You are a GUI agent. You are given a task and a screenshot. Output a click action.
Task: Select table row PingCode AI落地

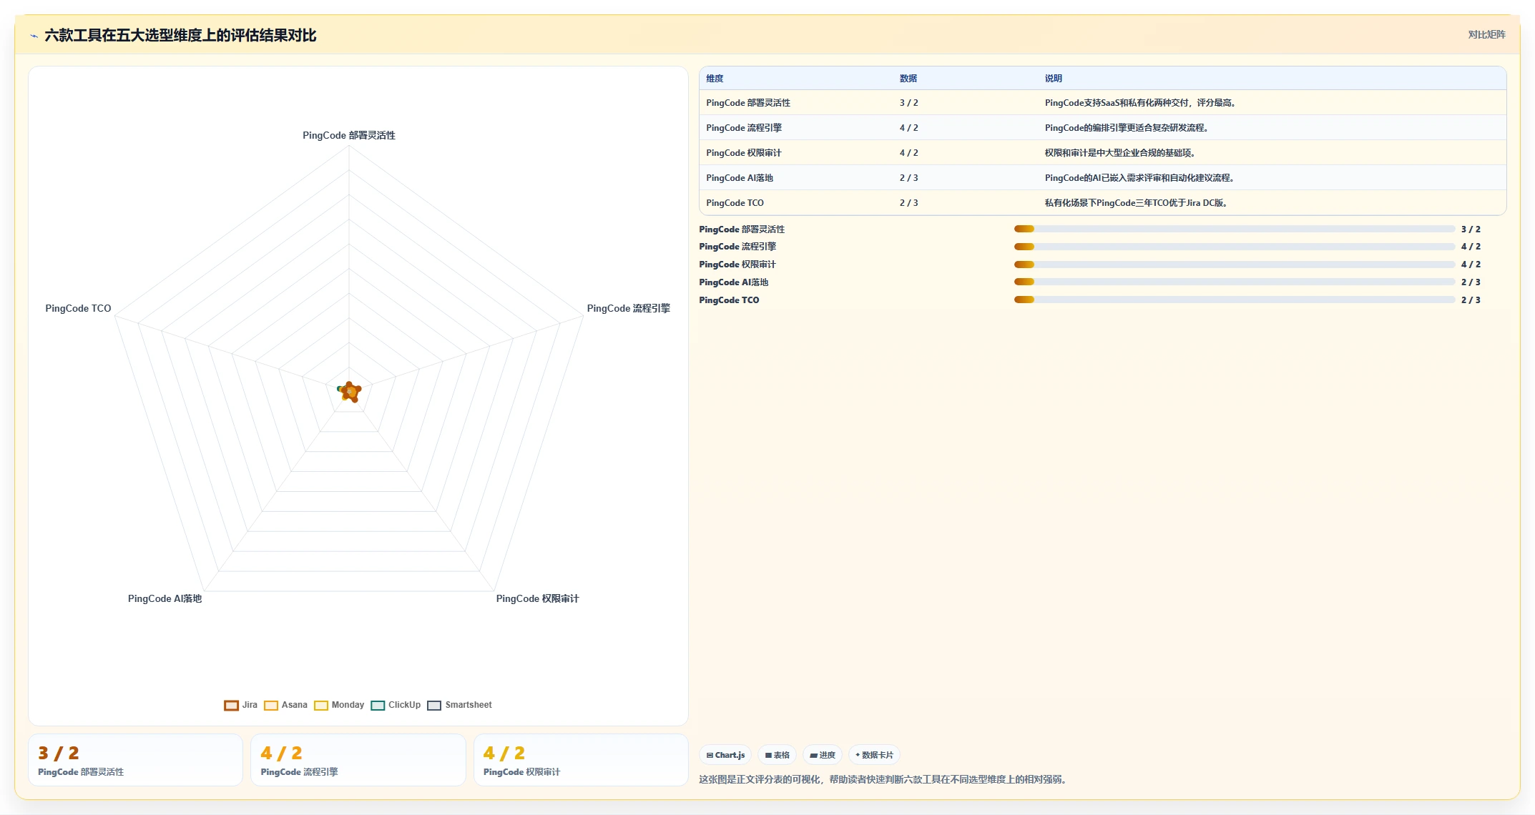(x=1102, y=178)
